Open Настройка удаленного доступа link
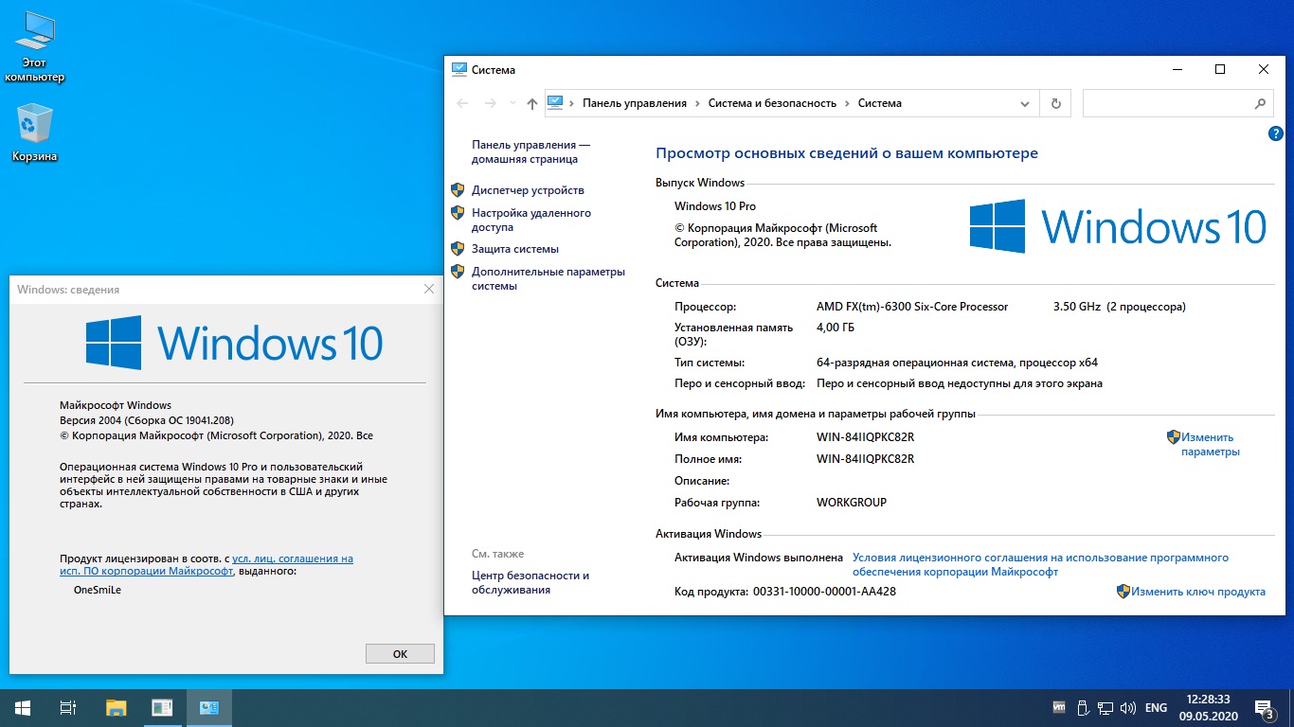Viewport: 1294px width, 727px height. tap(531, 220)
